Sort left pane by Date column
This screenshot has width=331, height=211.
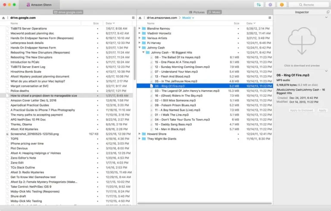coord(110,23)
